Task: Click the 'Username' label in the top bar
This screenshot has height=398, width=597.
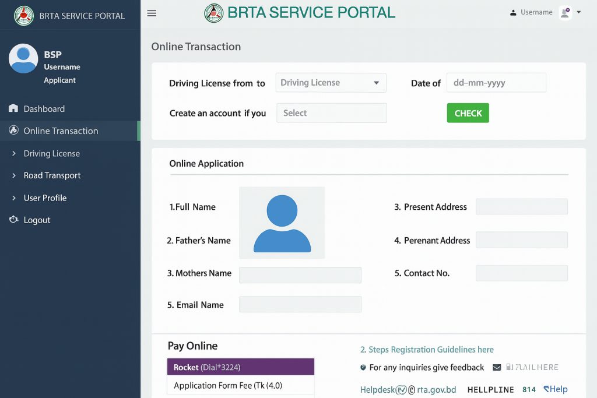Action: 536,12
